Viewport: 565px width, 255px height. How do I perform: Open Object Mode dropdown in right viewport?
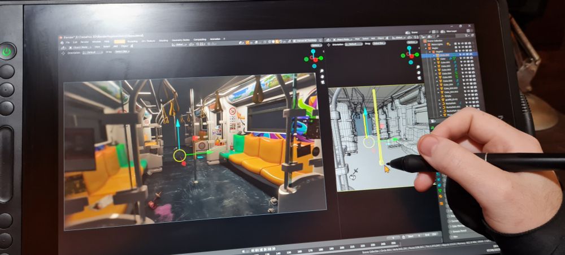tap(343, 40)
